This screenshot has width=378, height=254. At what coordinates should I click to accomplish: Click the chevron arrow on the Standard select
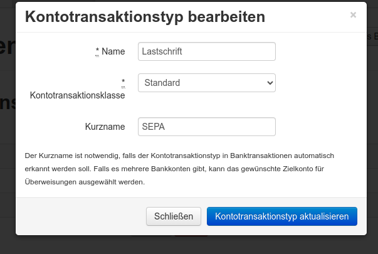[270, 83]
